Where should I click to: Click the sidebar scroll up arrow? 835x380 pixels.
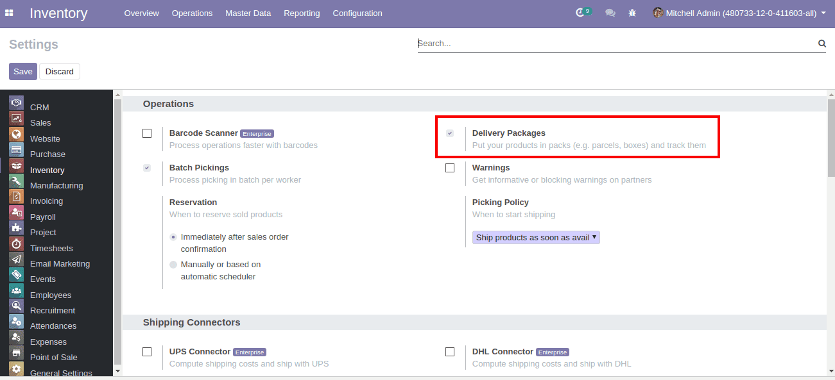[x=117, y=95]
